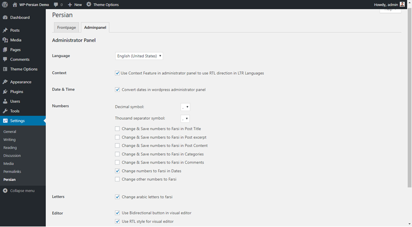Expand the Thousand separator symbol dropdown

(x=185, y=118)
